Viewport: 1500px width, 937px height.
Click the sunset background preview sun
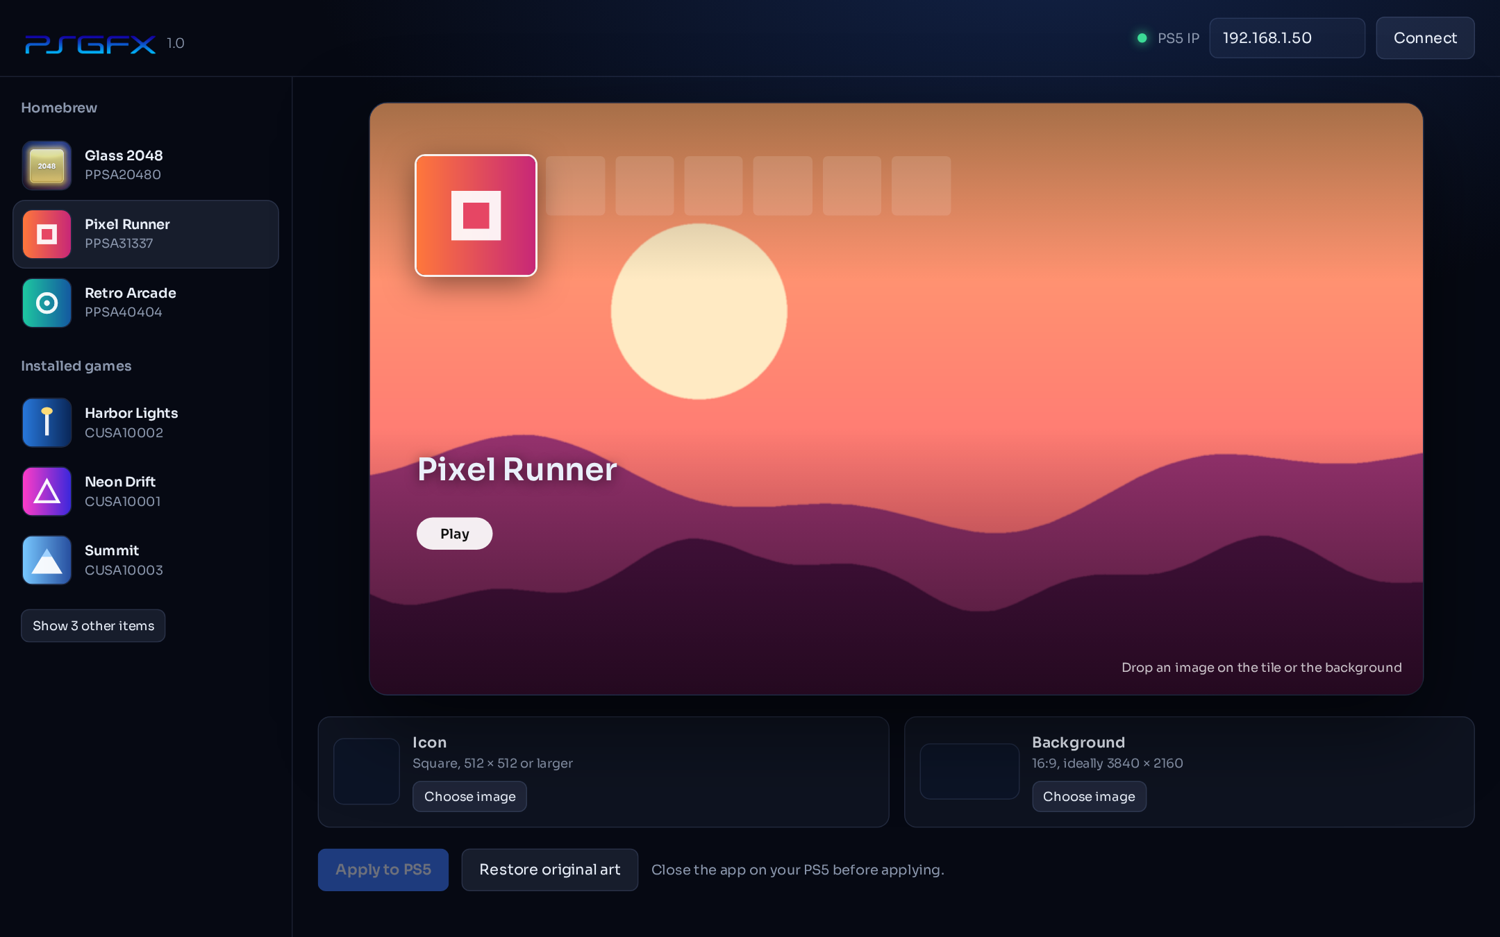[x=699, y=312]
